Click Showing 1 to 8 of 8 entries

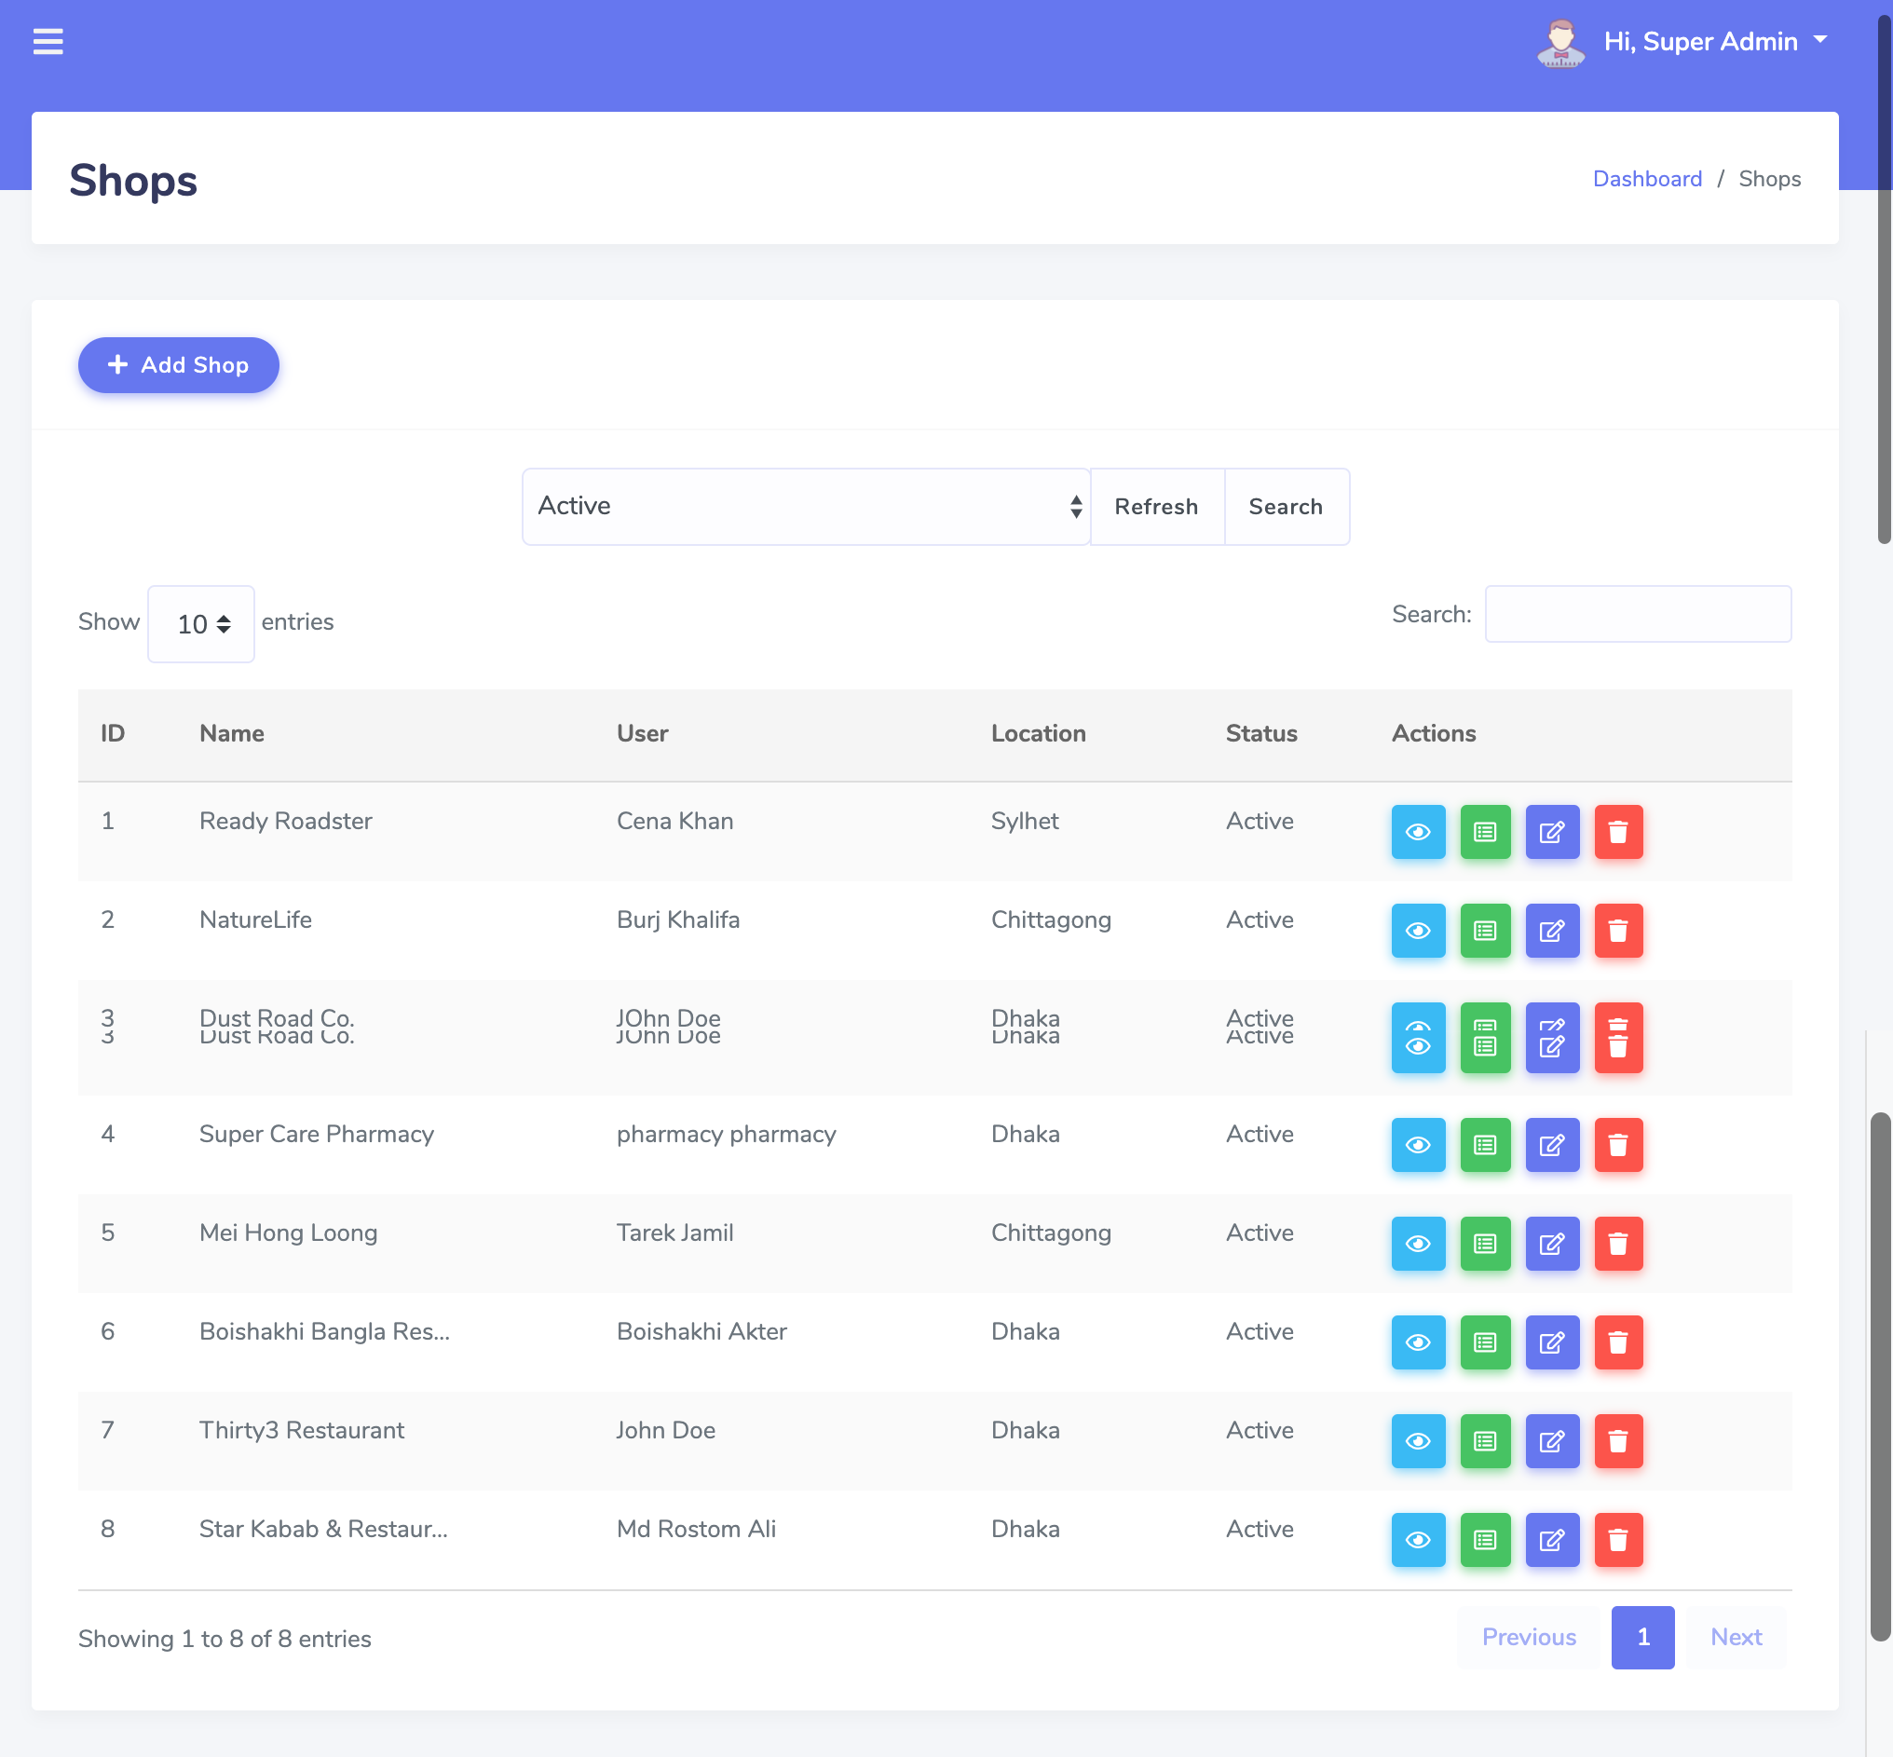pyautogui.click(x=225, y=1639)
